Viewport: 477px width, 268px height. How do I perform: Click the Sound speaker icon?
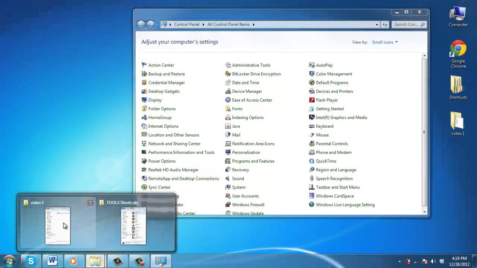(228, 179)
